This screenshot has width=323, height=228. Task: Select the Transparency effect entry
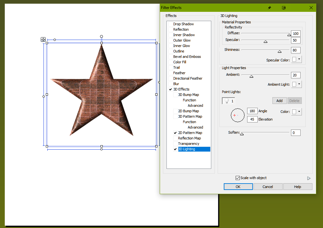click(x=189, y=144)
